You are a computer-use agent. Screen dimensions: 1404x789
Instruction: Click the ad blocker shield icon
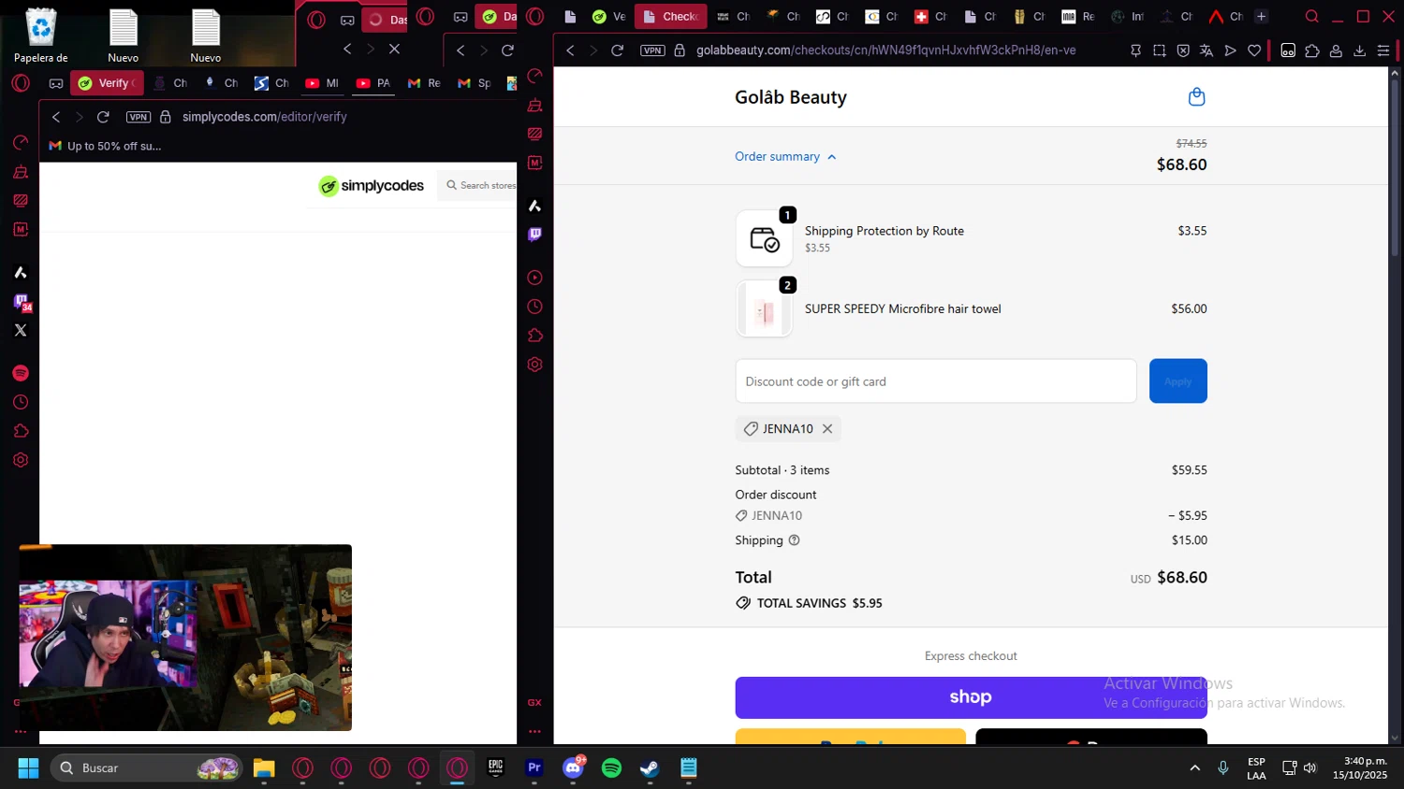coord(1183,50)
